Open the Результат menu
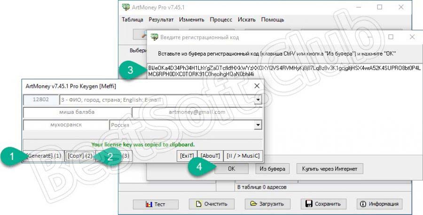The image size is (423, 215). tap(161, 20)
